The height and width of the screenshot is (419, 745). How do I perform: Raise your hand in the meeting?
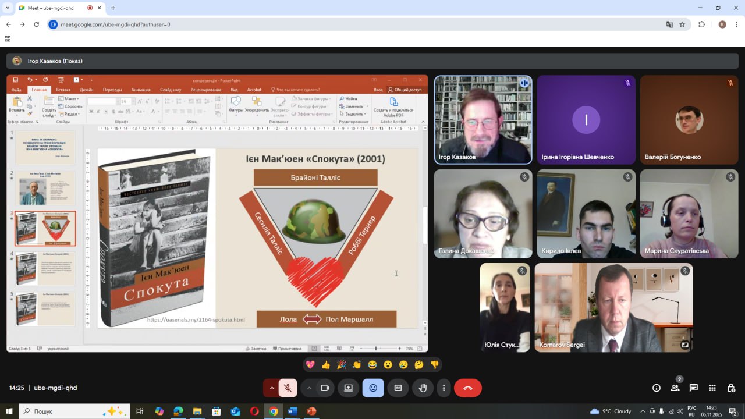point(423,388)
